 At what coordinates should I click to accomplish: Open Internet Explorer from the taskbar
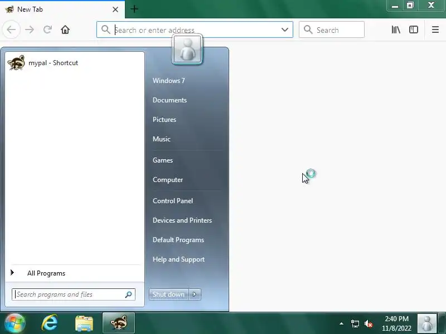pos(50,323)
